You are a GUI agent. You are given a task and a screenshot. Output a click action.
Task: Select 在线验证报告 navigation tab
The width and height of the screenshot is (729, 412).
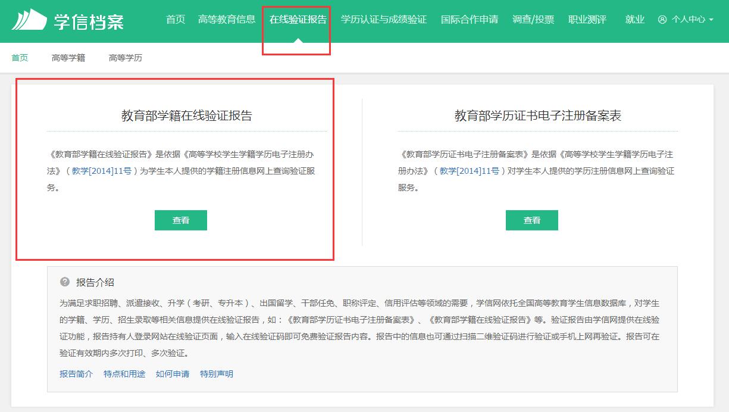click(x=298, y=20)
